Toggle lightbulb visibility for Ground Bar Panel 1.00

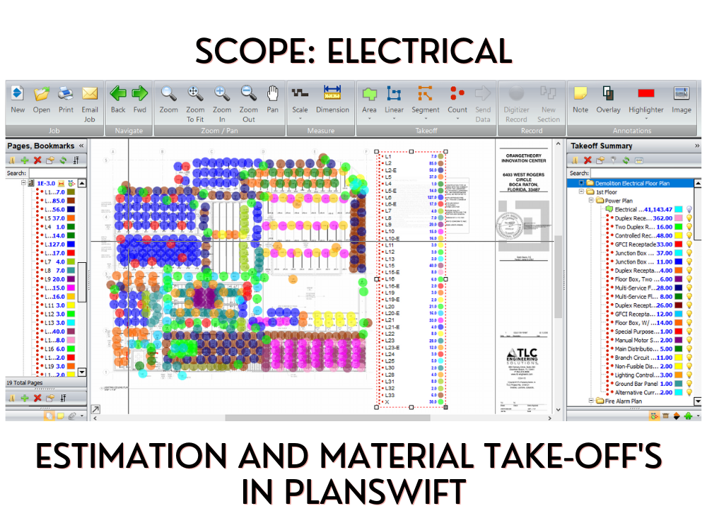pos(689,384)
